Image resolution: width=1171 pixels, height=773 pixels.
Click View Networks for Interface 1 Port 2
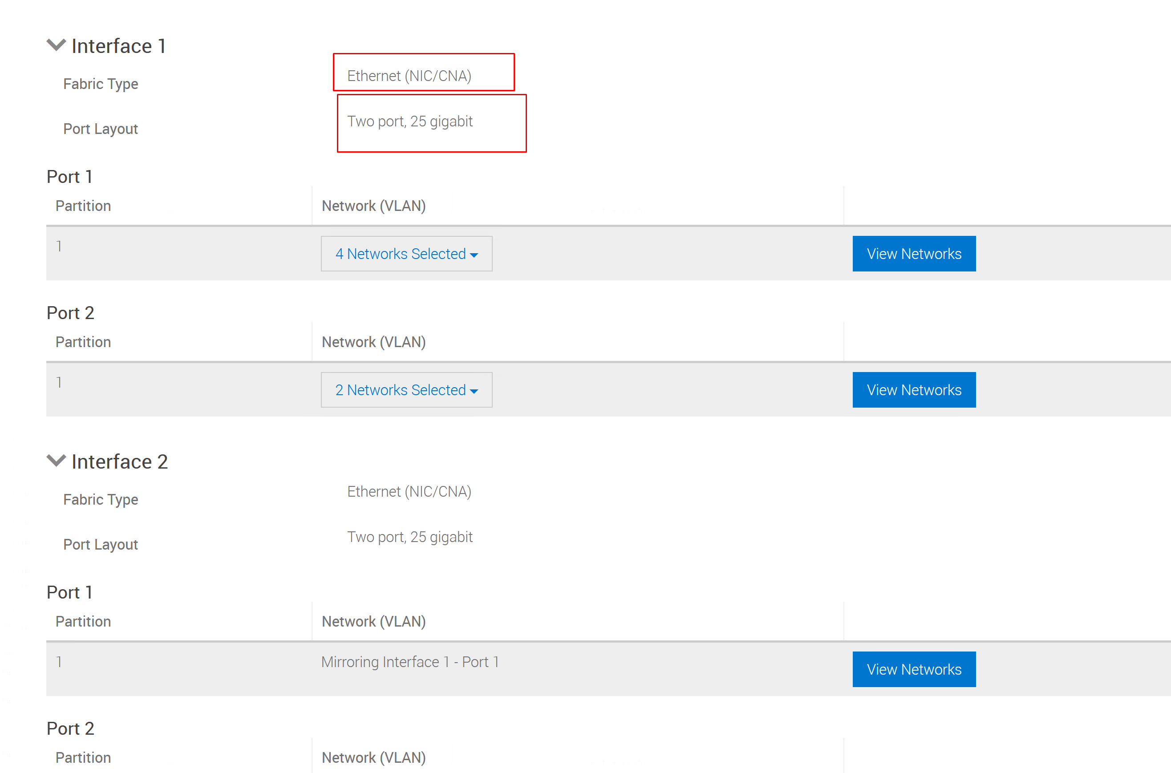[x=914, y=390]
